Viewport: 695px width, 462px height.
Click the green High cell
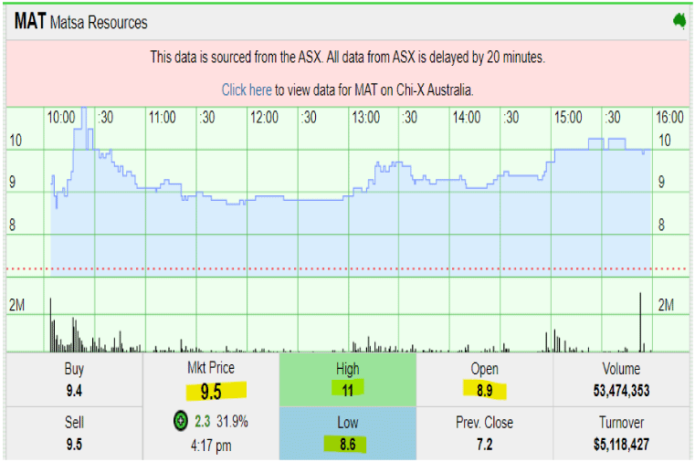click(347, 380)
